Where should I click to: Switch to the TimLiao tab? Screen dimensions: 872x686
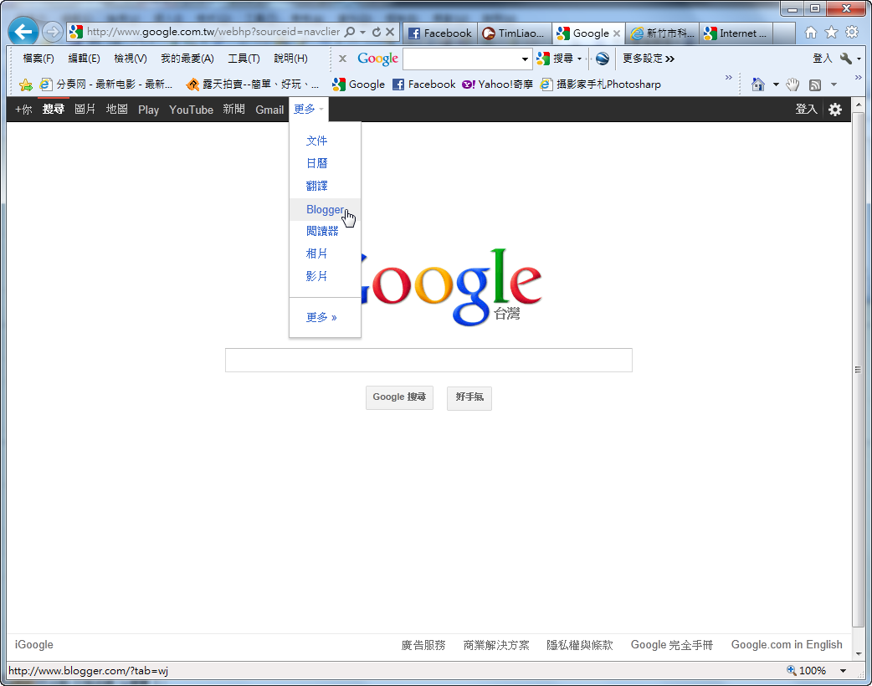(x=515, y=33)
